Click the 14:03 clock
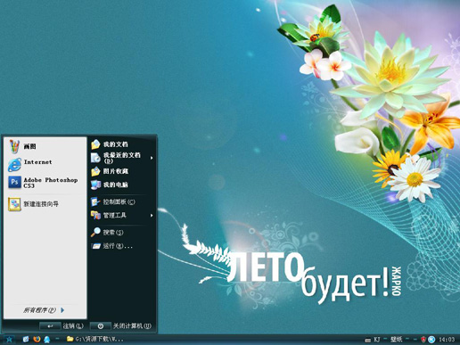 coord(447,339)
